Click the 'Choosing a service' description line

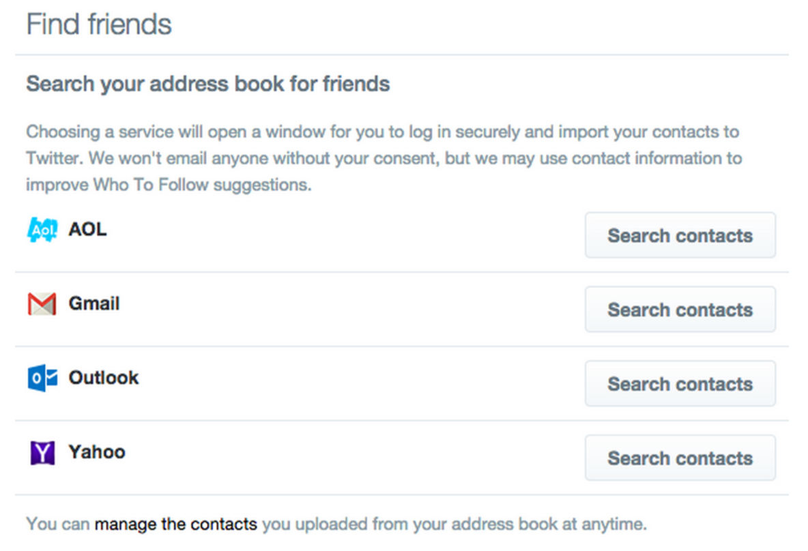pos(382,131)
